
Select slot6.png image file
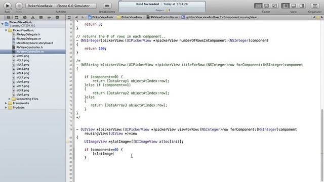23,82
